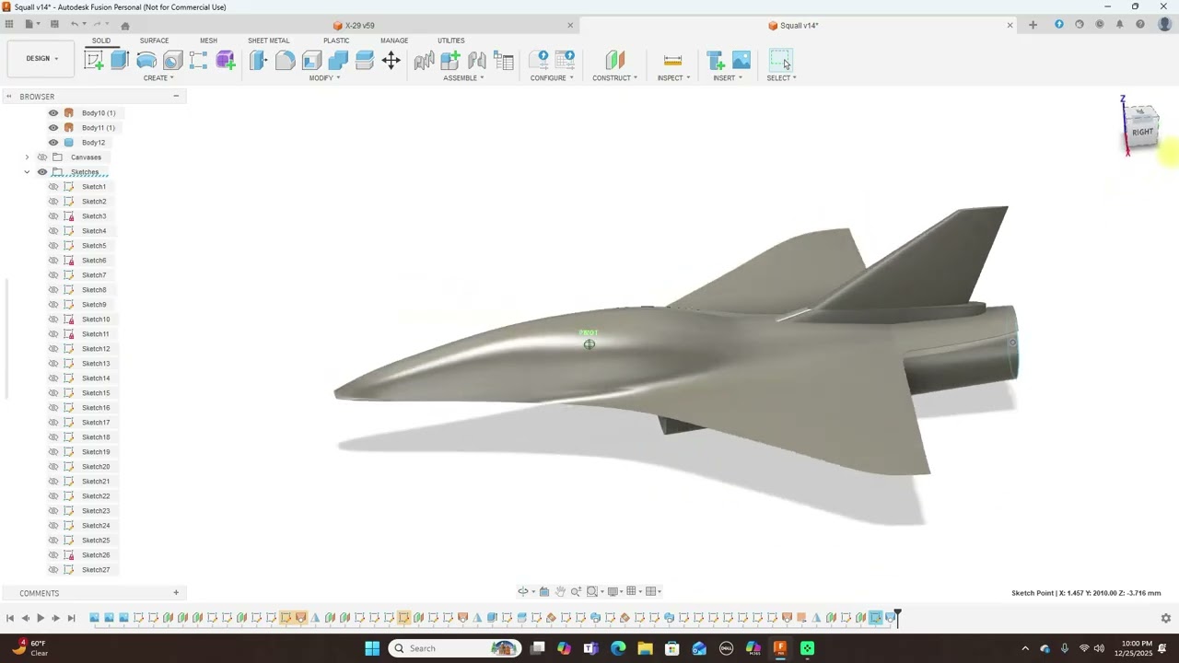The width and height of the screenshot is (1179, 663).
Task: Choose the Insert Canvas image icon
Action: click(x=741, y=61)
